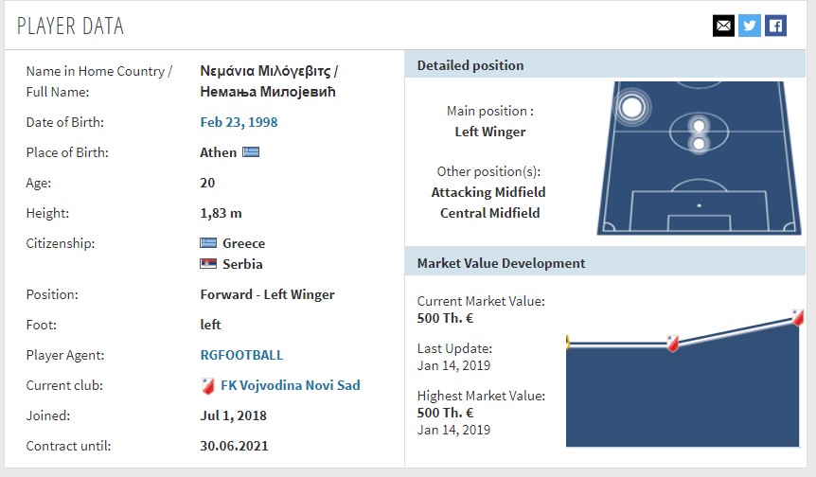The width and height of the screenshot is (816, 477).
Task: Open the Feb 23, 1998 birth date link
Action: click(x=239, y=122)
